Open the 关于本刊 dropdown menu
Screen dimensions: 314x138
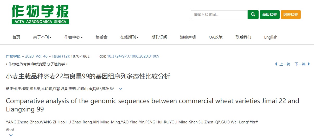(x=42, y=37)
